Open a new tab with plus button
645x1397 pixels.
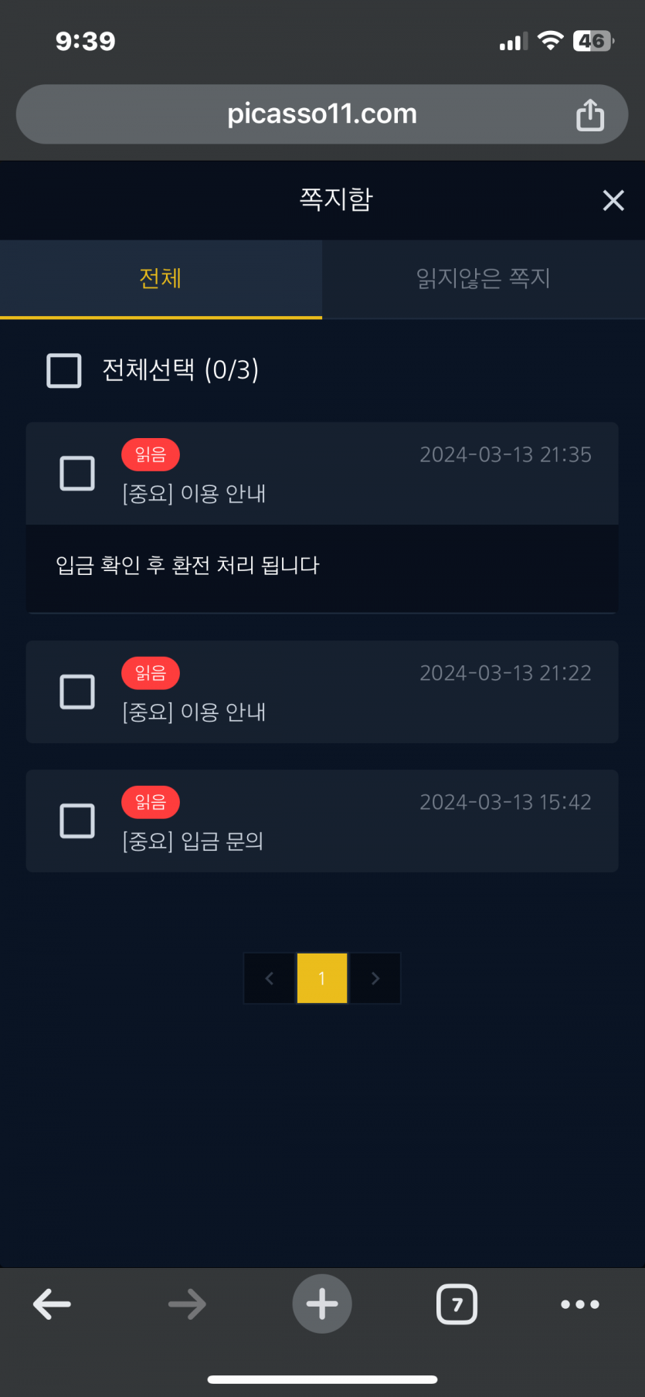[x=322, y=1304]
